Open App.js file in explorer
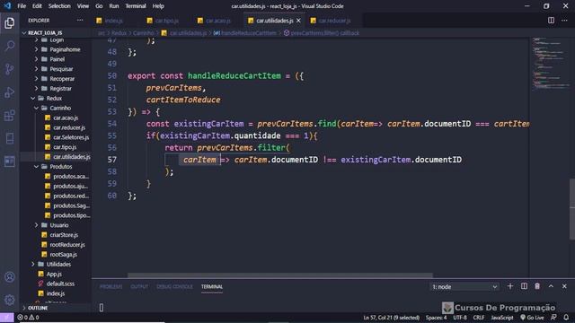This screenshot has height=323, width=575. (x=54, y=274)
